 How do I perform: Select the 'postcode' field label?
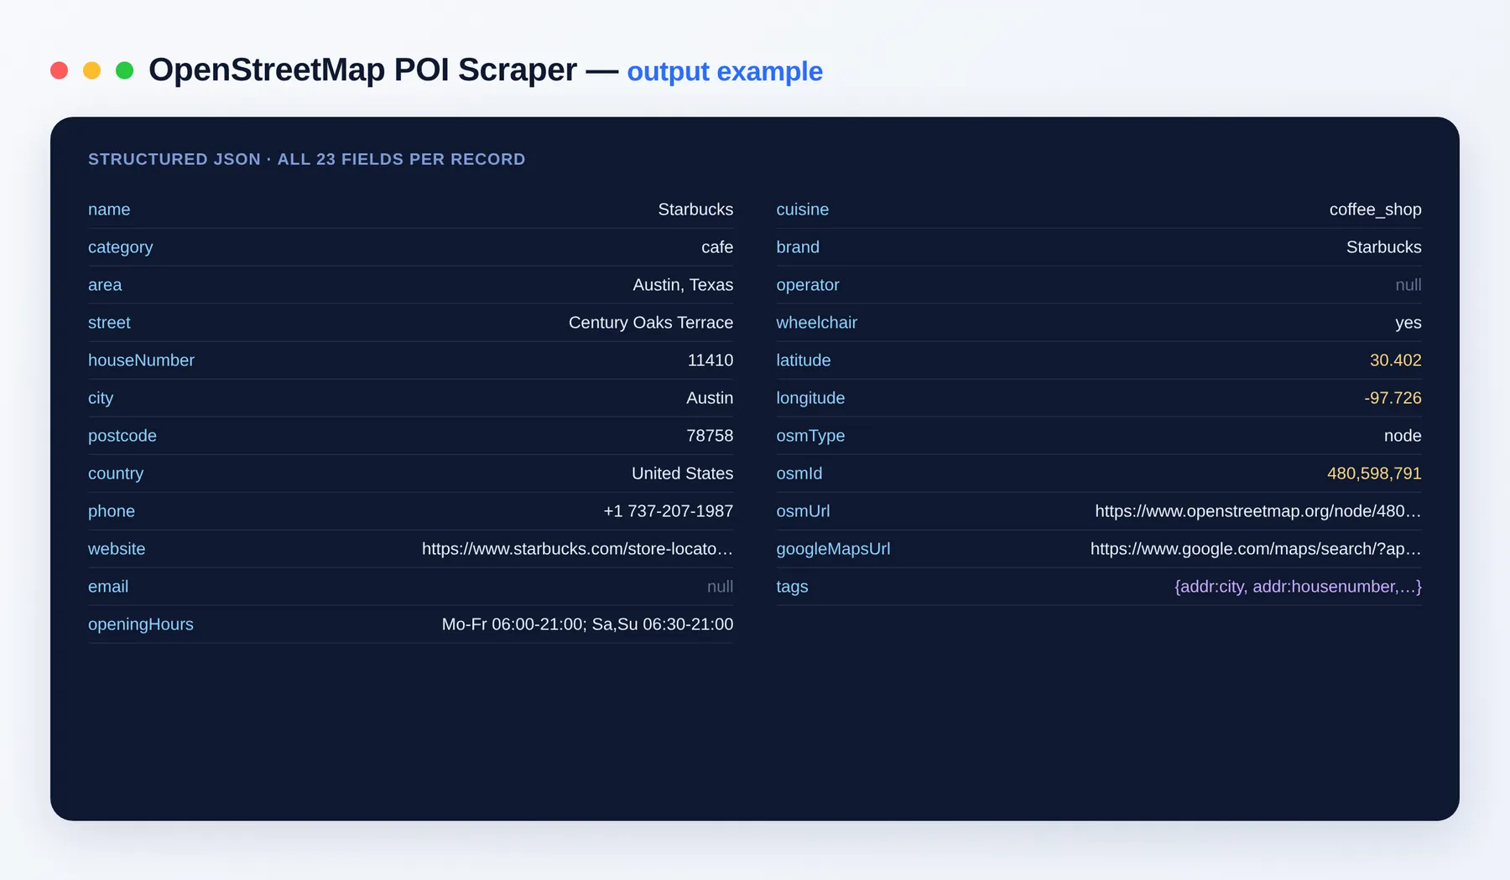[x=122, y=436]
